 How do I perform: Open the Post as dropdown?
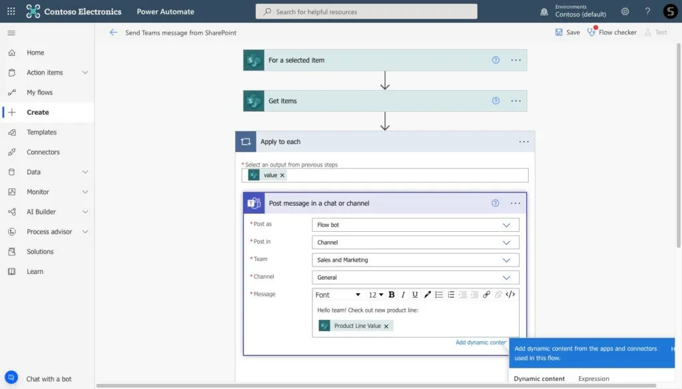click(x=416, y=225)
